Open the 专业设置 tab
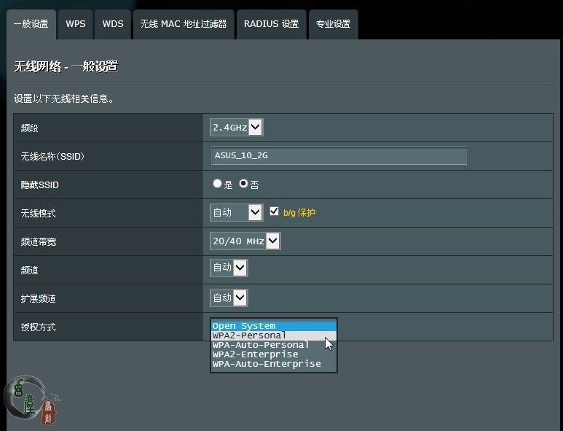Viewport: 563px width, 431px height. [x=333, y=24]
